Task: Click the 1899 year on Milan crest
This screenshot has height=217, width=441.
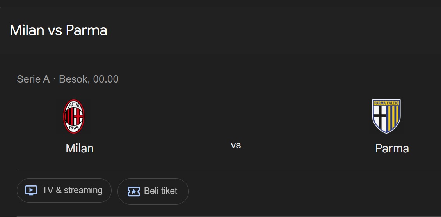Action: tap(74, 128)
